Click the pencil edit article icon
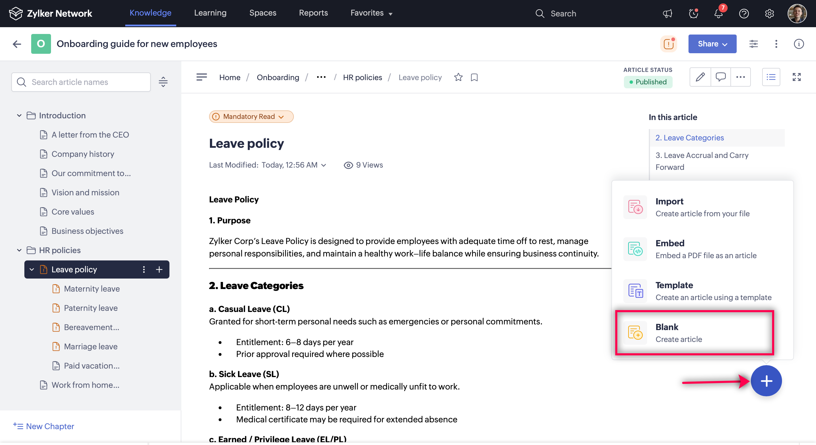Screen dimensions: 816x445 pos(700,77)
